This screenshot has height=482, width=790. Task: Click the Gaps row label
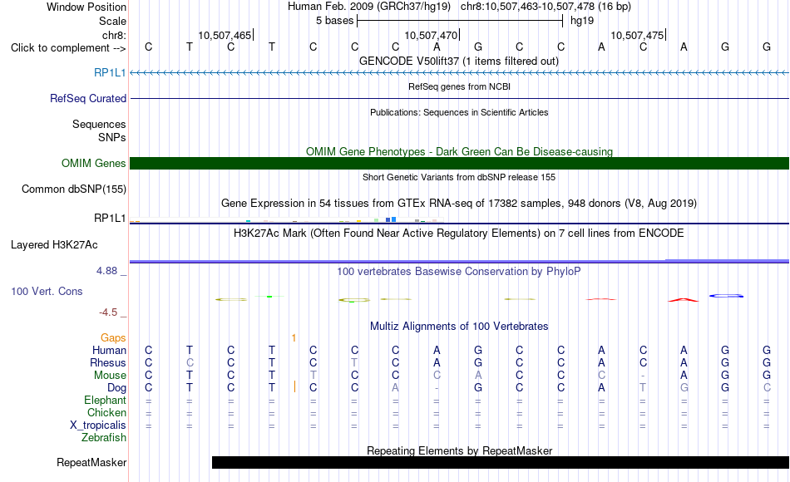[x=113, y=338]
